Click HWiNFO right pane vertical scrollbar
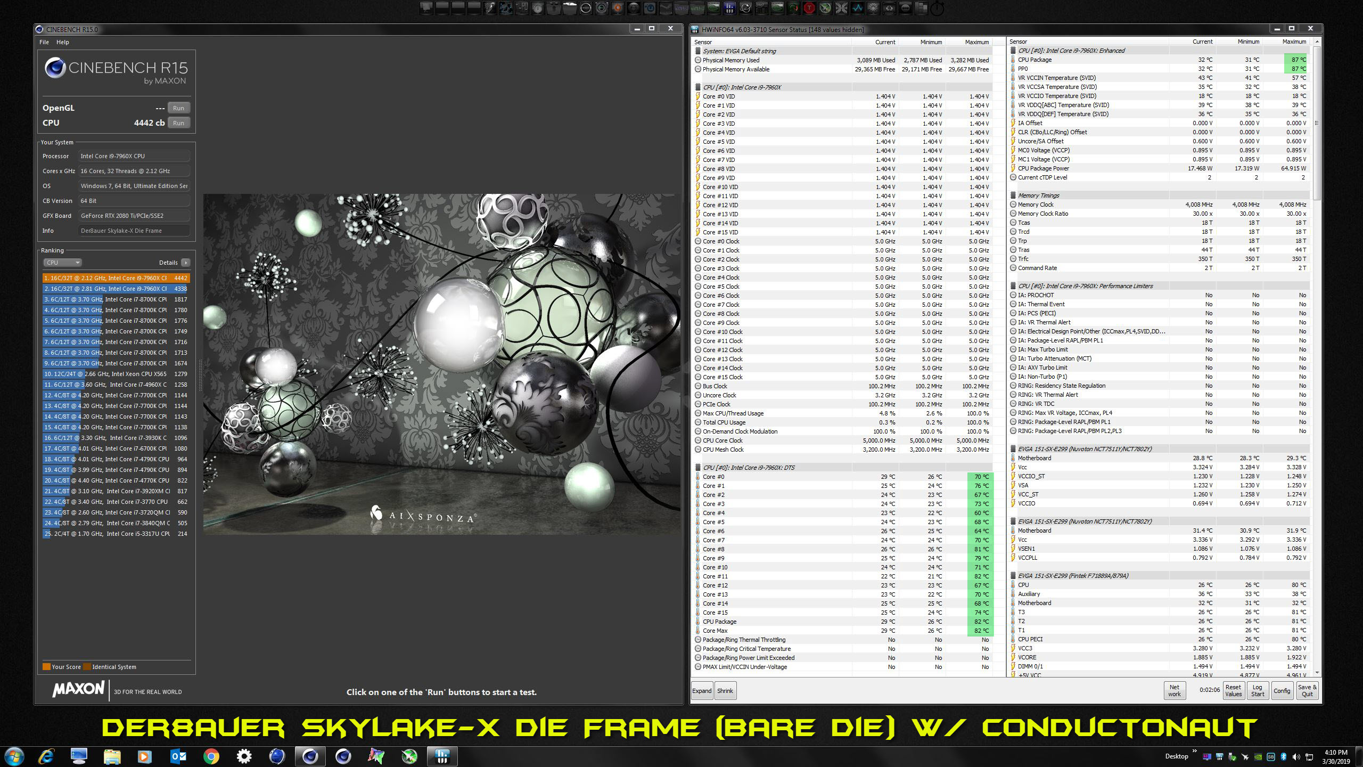Viewport: 1363px width, 767px height. tap(1317, 123)
